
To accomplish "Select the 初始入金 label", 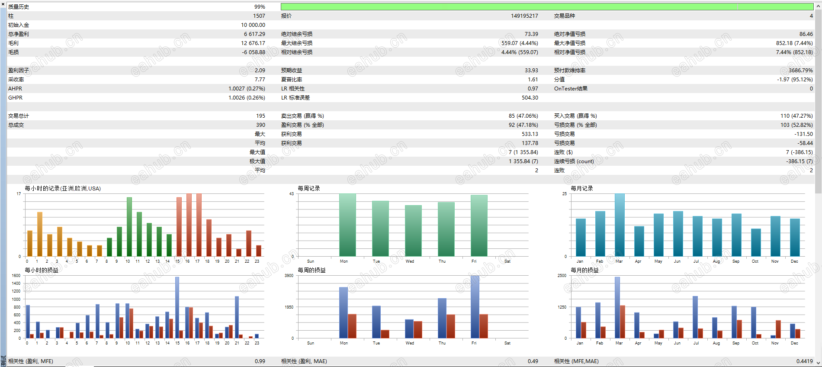I will [19, 25].
